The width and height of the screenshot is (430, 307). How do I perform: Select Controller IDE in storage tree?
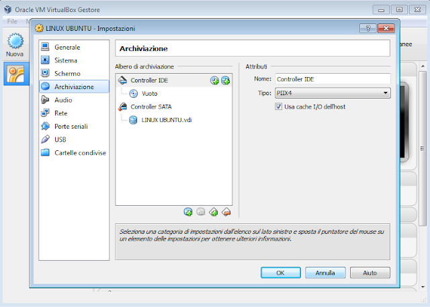pyautogui.click(x=174, y=80)
